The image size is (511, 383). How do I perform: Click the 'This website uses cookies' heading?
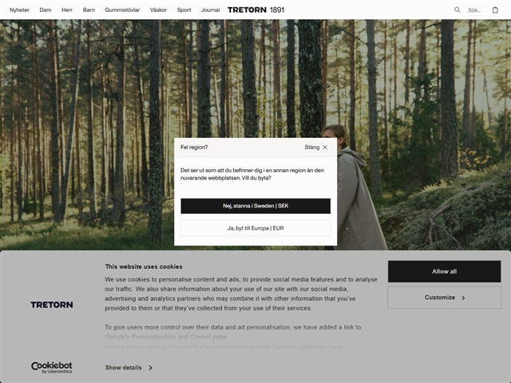click(144, 267)
